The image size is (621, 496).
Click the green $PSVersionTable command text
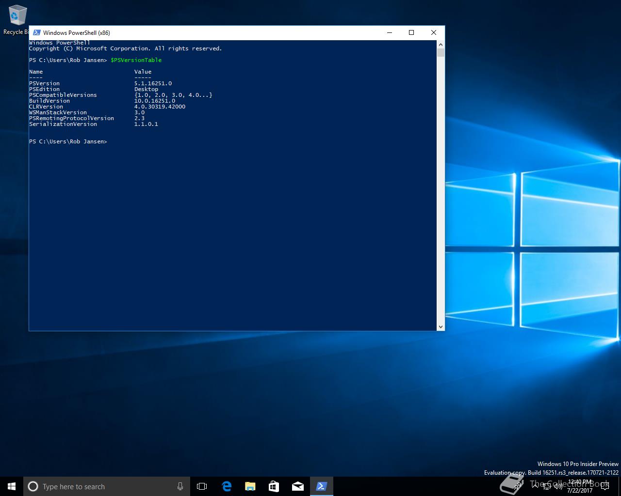click(136, 60)
